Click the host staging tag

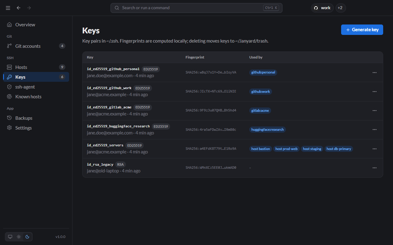point(312,149)
